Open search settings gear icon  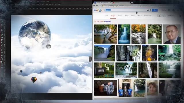pyautogui.click(x=180, y=16)
